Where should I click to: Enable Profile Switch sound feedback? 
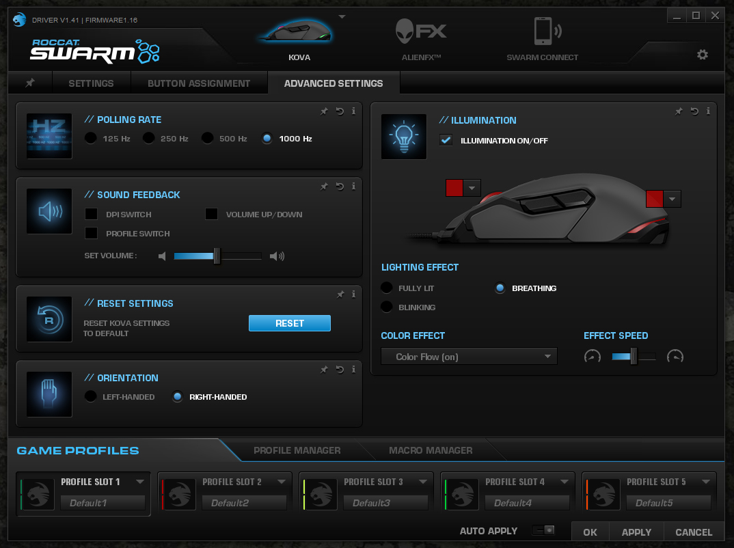[x=92, y=233]
